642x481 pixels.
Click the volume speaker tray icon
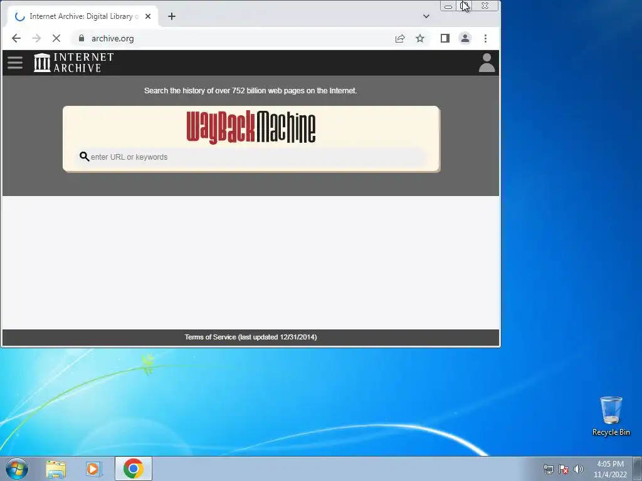[579, 469]
